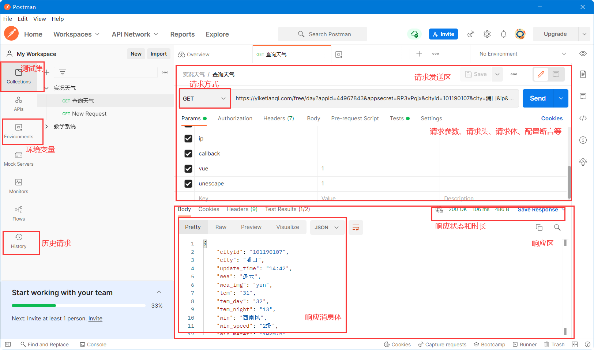Screen dimensions: 594x350
Task: Toggle response line wrap
Action: (x=356, y=227)
